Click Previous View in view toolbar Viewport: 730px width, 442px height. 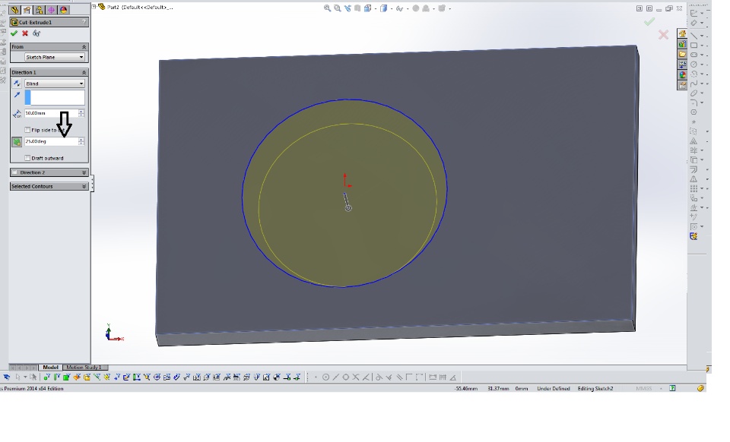click(x=348, y=8)
